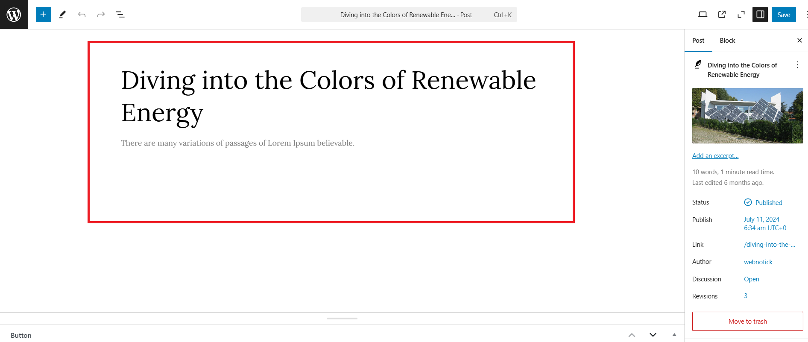Image resolution: width=808 pixels, height=342 pixels.
Task: Click Move to trash button
Action: 747,322
